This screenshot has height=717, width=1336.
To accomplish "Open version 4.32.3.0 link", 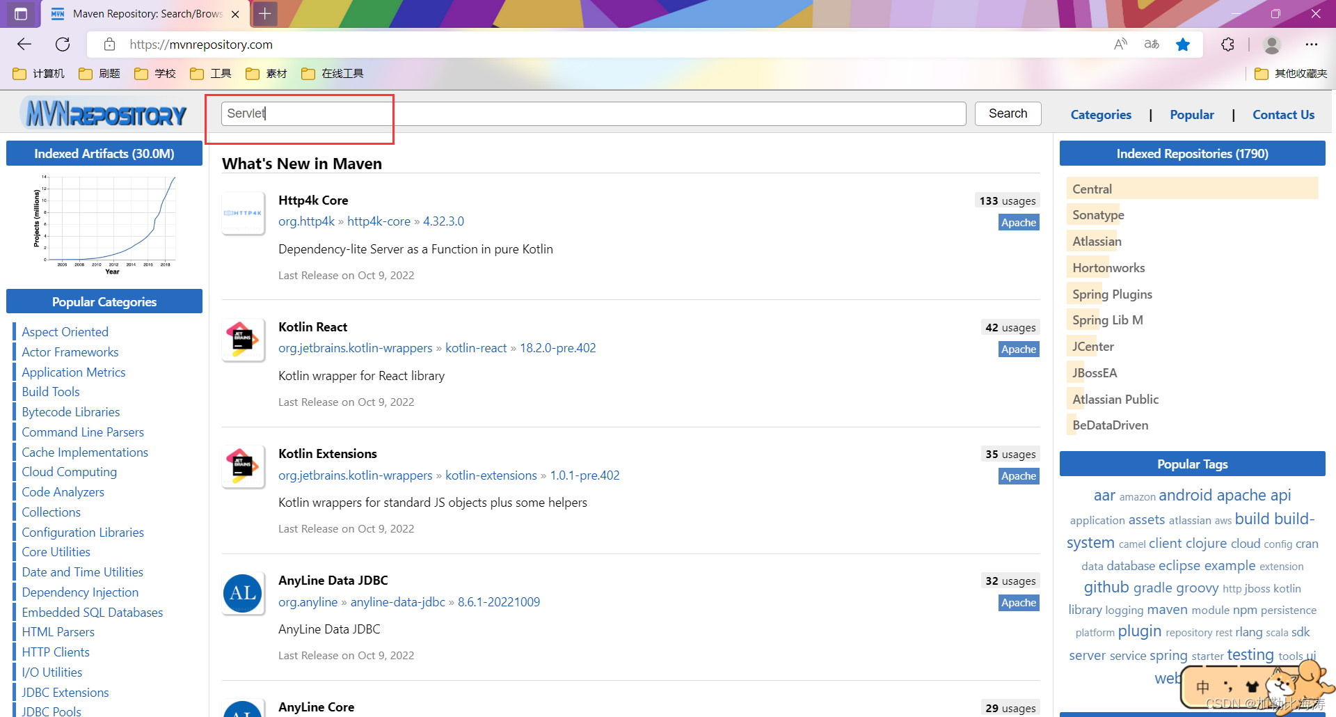I will coord(443,221).
